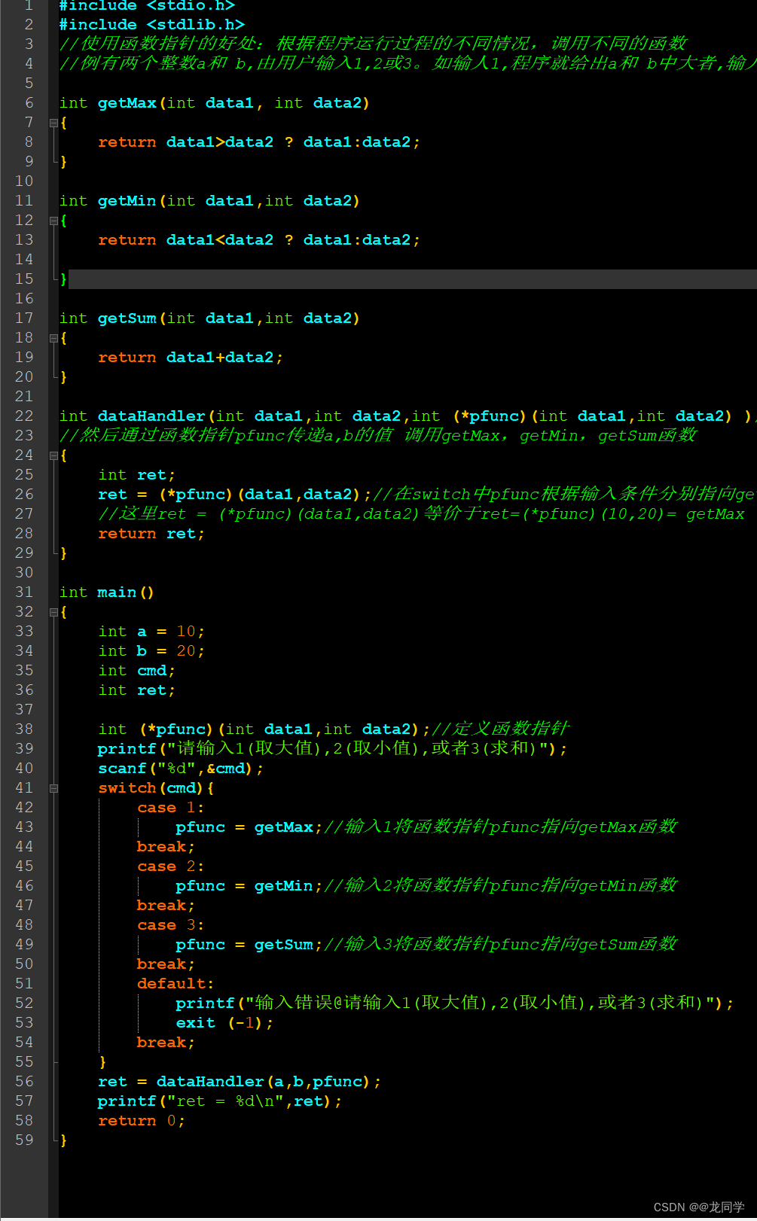Click the highlighted closing brace on line 15

pos(63,279)
